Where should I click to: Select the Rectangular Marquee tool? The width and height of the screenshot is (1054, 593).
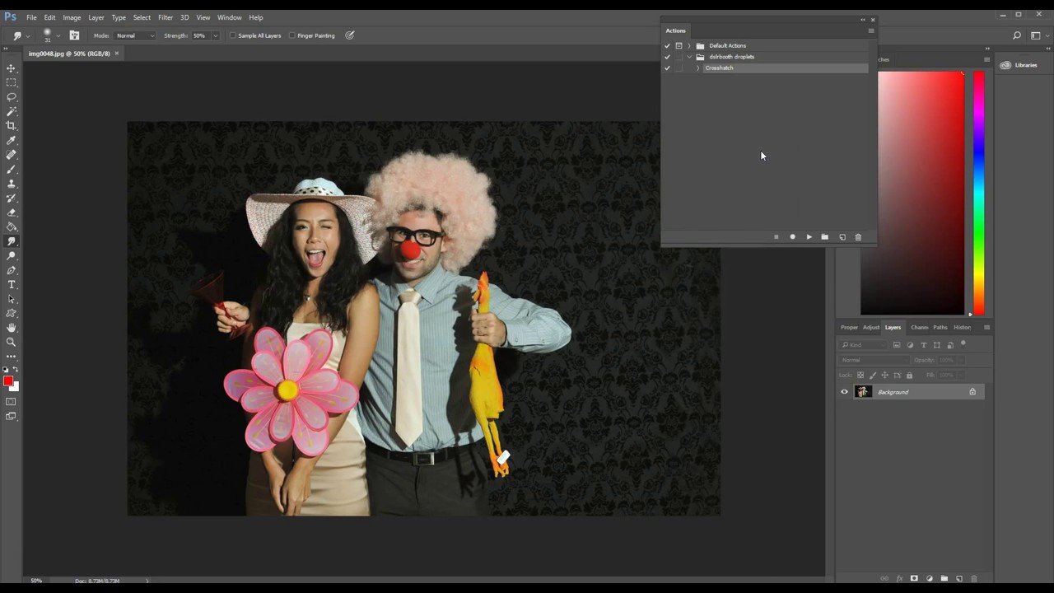[x=12, y=82]
